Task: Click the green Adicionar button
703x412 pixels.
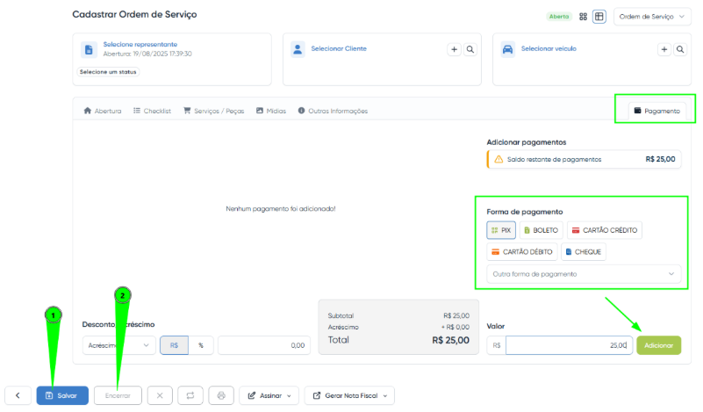Action: coord(658,345)
